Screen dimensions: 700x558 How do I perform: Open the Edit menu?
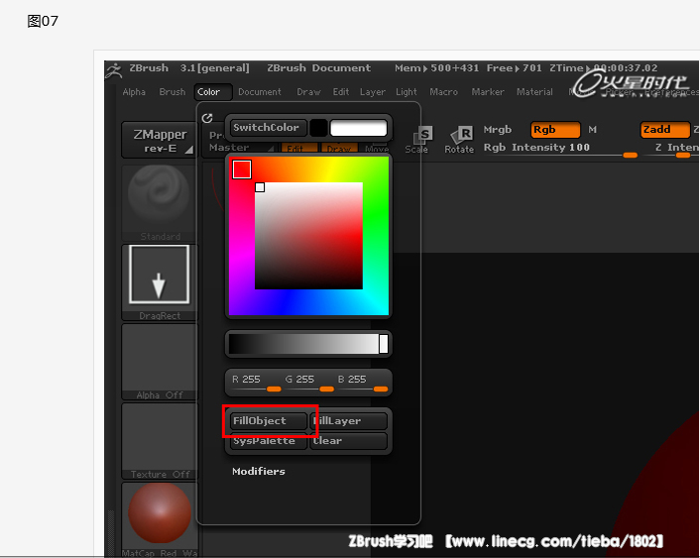coord(341,92)
